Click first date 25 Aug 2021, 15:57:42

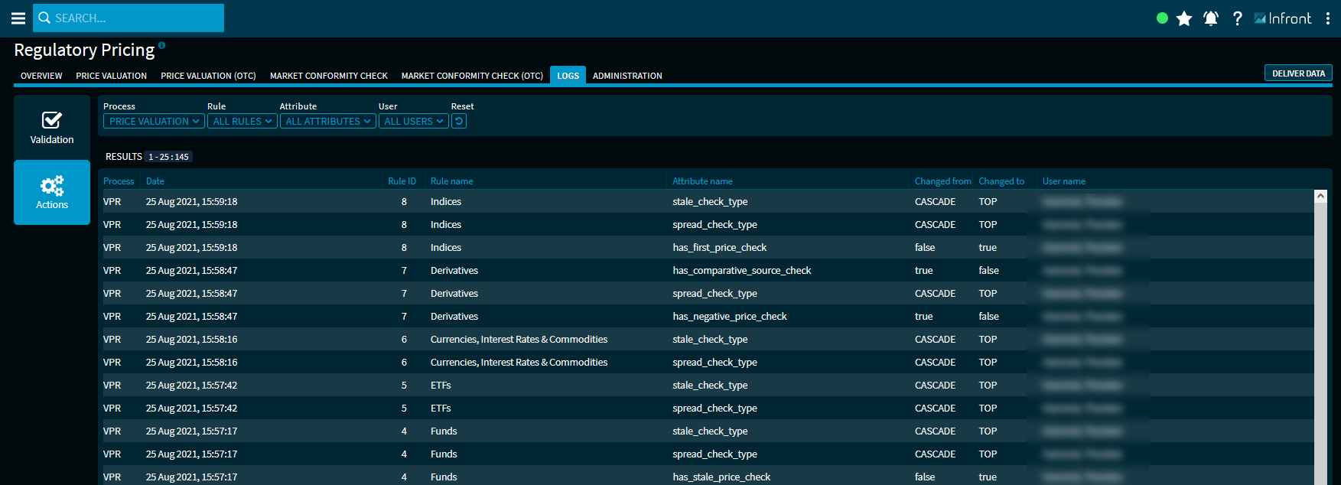[x=191, y=385]
